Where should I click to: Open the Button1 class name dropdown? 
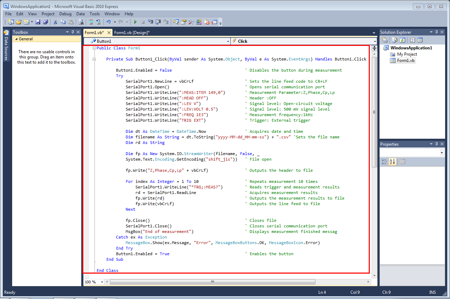point(228,41)
